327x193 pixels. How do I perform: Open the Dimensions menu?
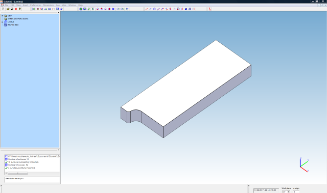click(48, 5)
